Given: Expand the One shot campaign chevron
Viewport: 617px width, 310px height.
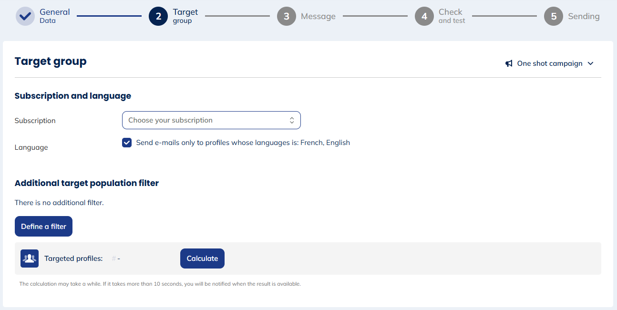Looking at the screenshot, I should pos(591,63).
